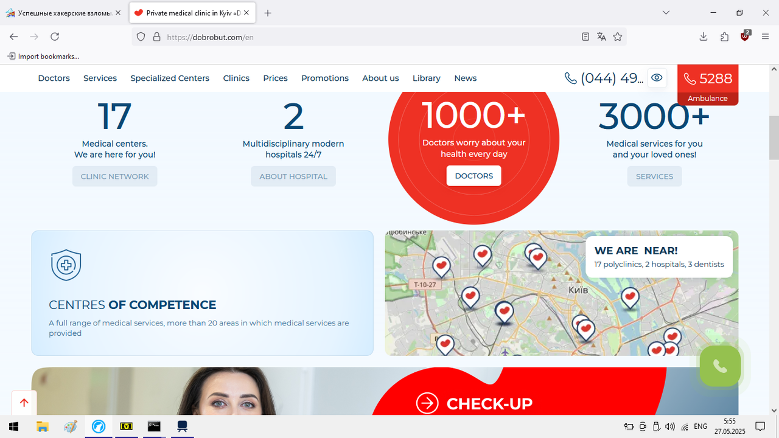
Task: Click the ABOUT HOSPITAL button
Action: (293, 176)
